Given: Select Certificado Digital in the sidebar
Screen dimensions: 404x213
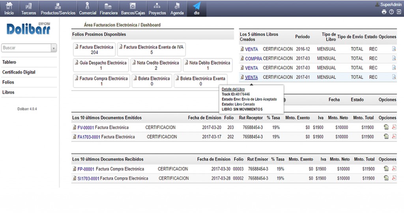Looking at the screenshot, I should (19, 72).
